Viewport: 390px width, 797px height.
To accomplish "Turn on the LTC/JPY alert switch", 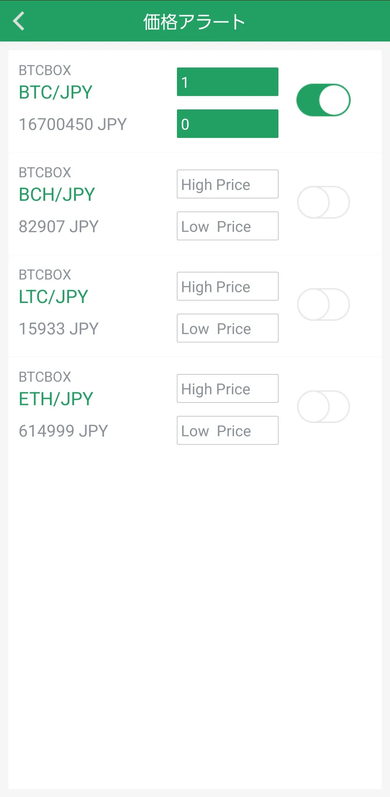I will click(x=323, y=304).
